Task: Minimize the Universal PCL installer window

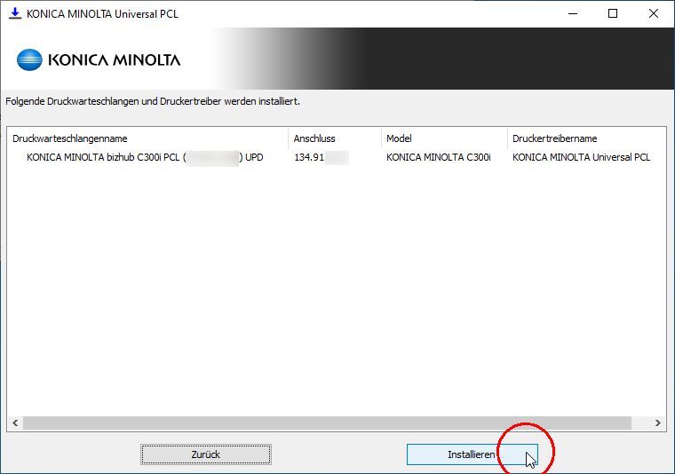Action: point(572,13)
